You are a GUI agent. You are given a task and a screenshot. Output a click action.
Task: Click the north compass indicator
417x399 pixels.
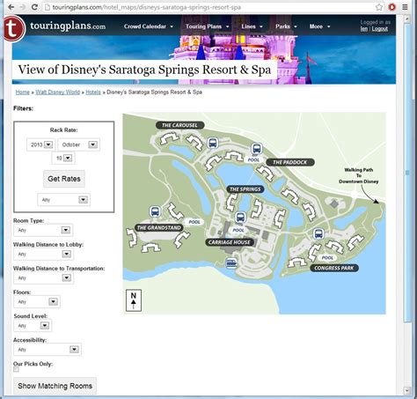pos(134,300)
